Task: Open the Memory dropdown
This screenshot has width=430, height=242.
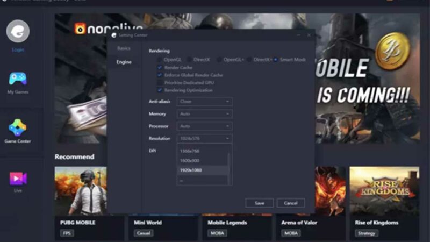Action: point(205,114)
